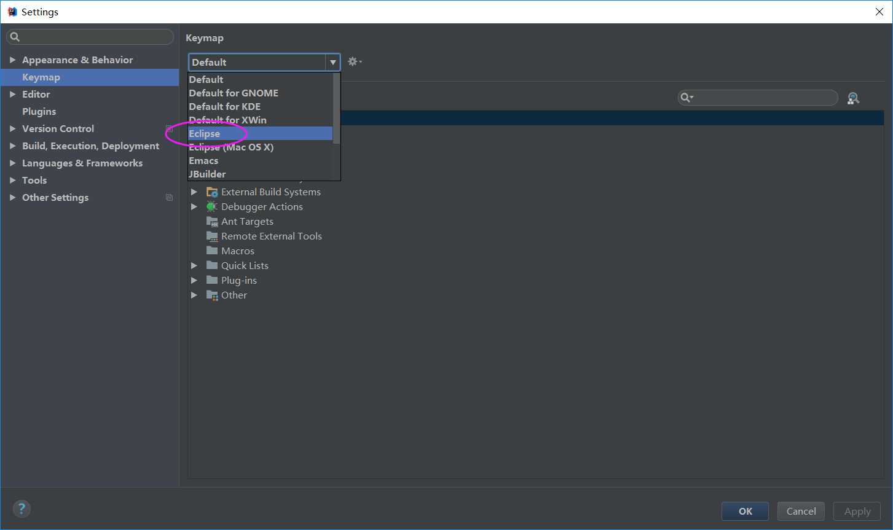Choose Eclipse (Mac OS X) keymap
The width and height of the screenshot is (893, 530).
[x=261, y=147]
